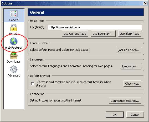
Task: Toggle the default browser check checkbox
Action: click(x=33, y=84)
